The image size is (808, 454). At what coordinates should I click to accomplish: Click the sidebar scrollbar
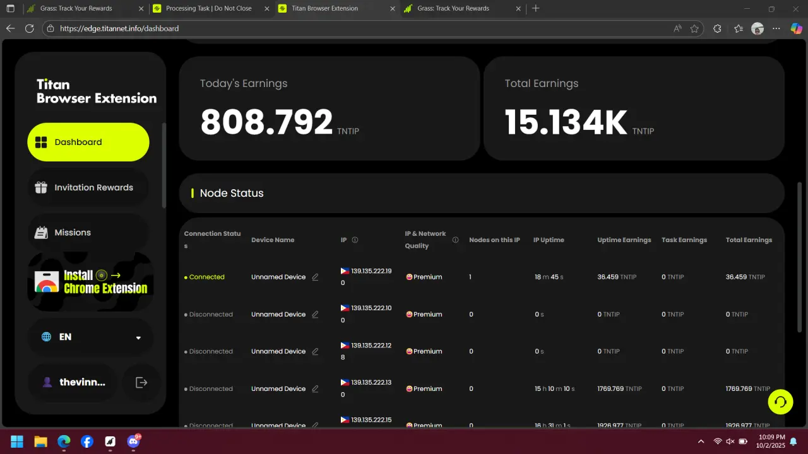click(x=164, y=165)
